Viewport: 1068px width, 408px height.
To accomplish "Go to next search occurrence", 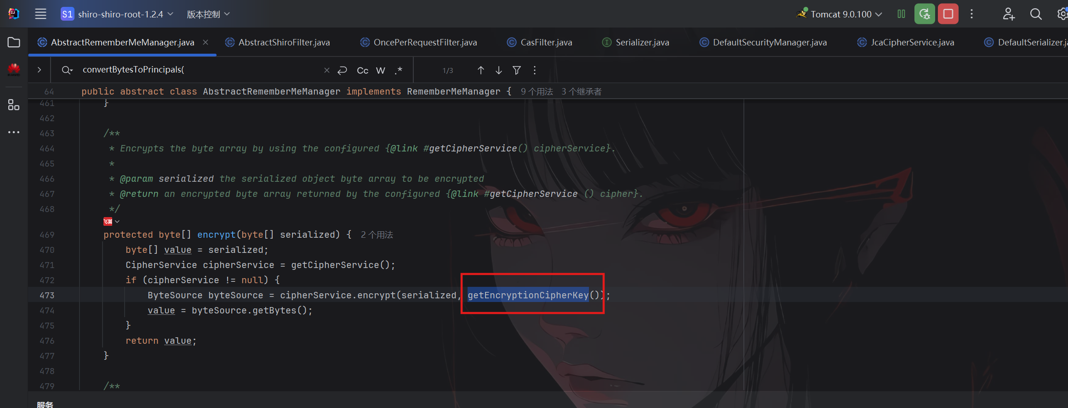I will (x=499, y=70).
